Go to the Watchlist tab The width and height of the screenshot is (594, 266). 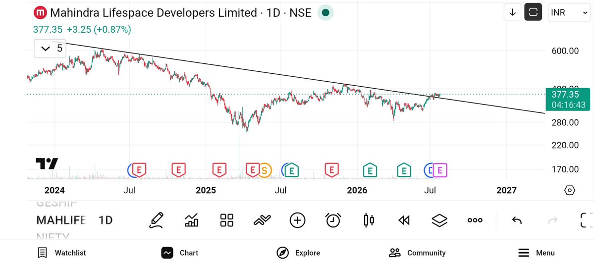pos(62,253)
